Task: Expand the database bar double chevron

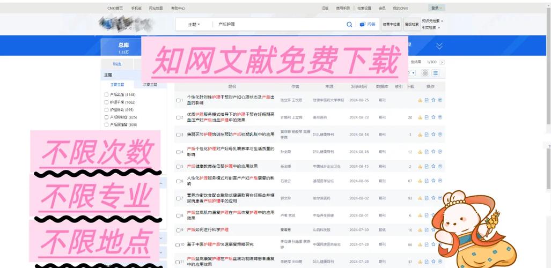Action: click(439, 46)
